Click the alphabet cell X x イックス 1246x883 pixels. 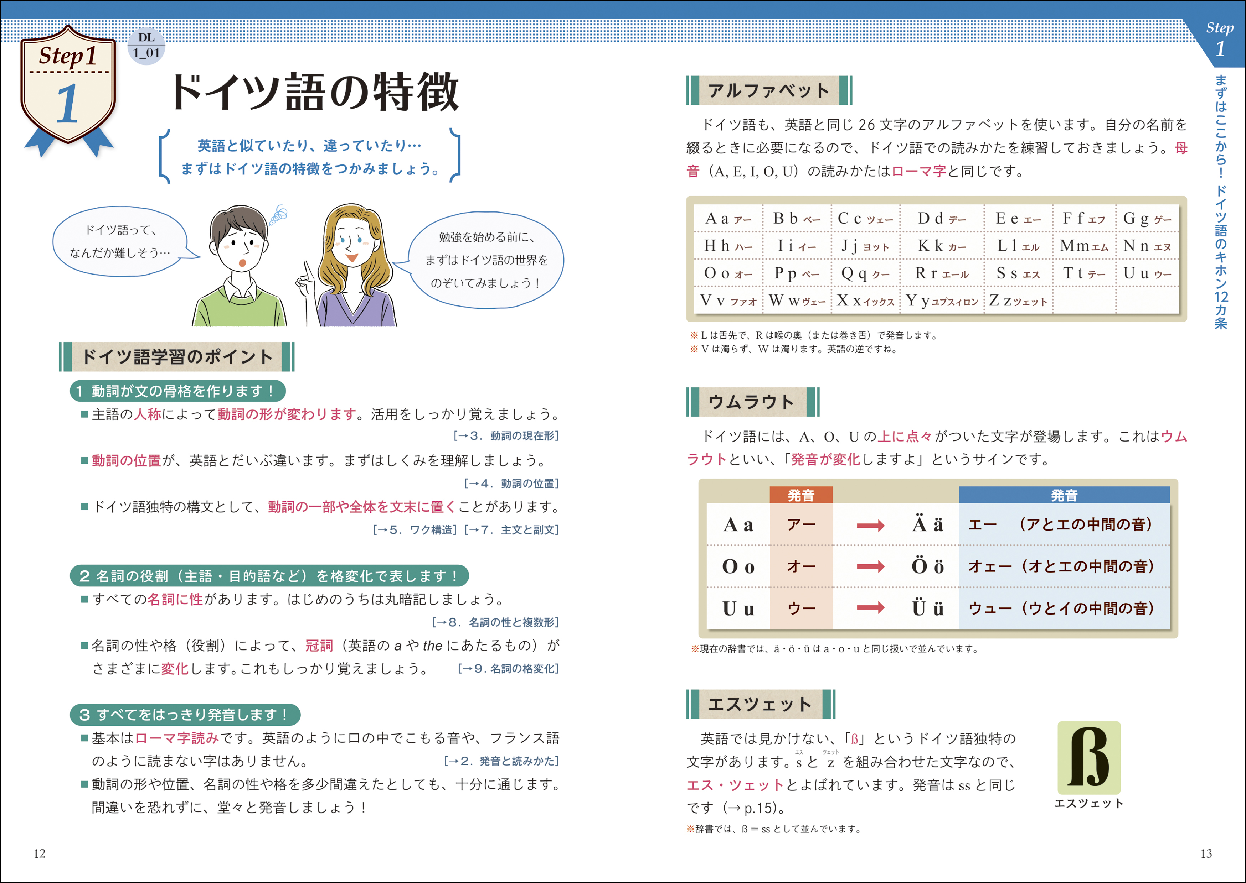pos(866,301)
